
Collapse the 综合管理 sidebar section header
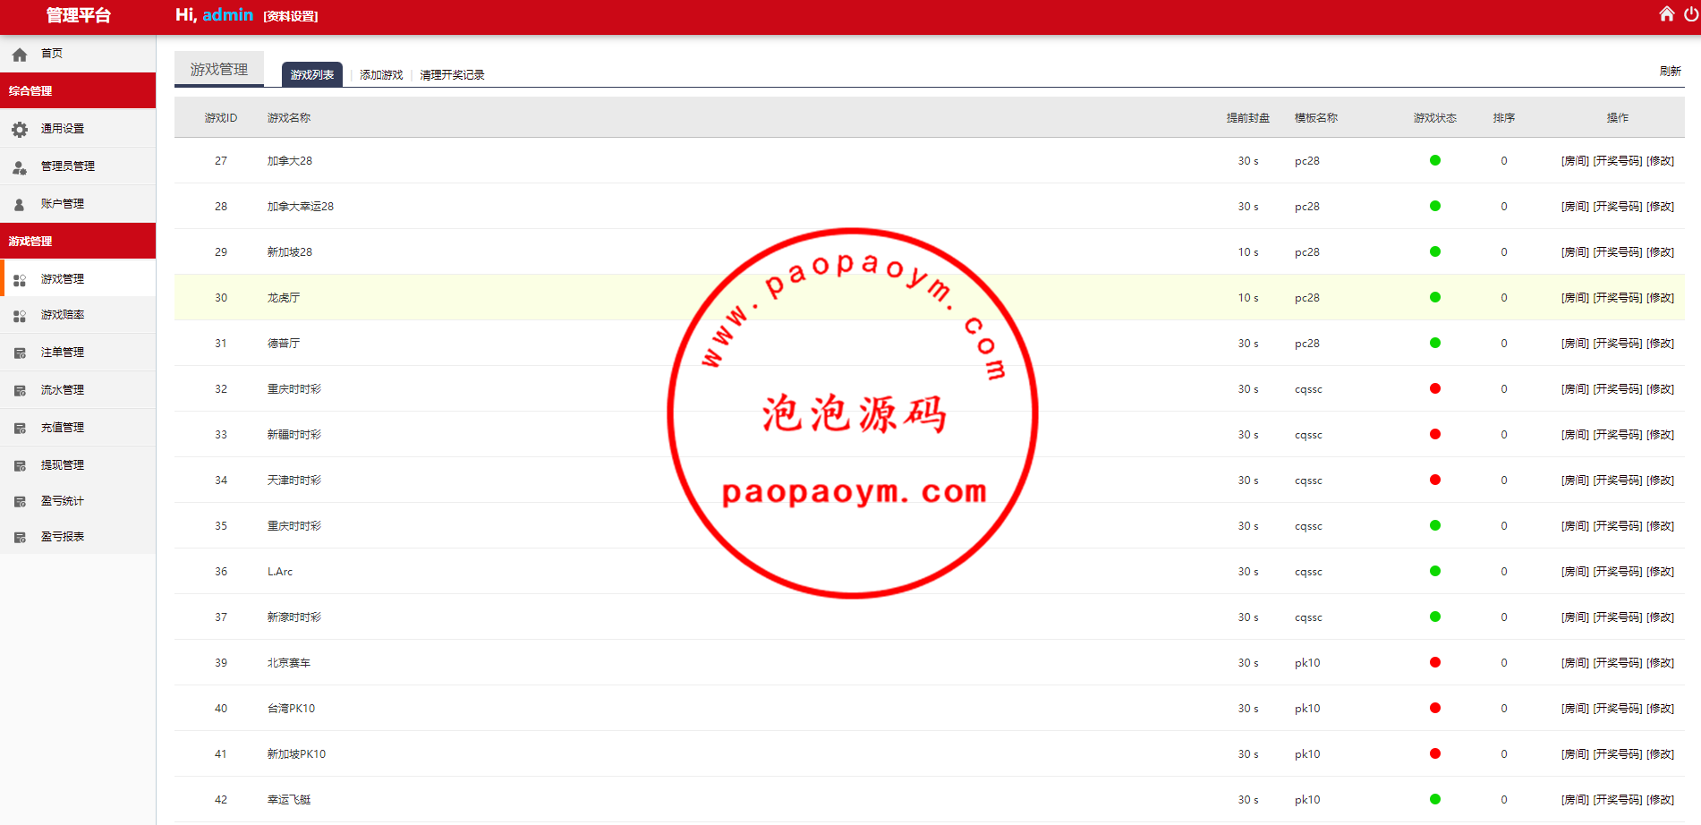[78, 90]
